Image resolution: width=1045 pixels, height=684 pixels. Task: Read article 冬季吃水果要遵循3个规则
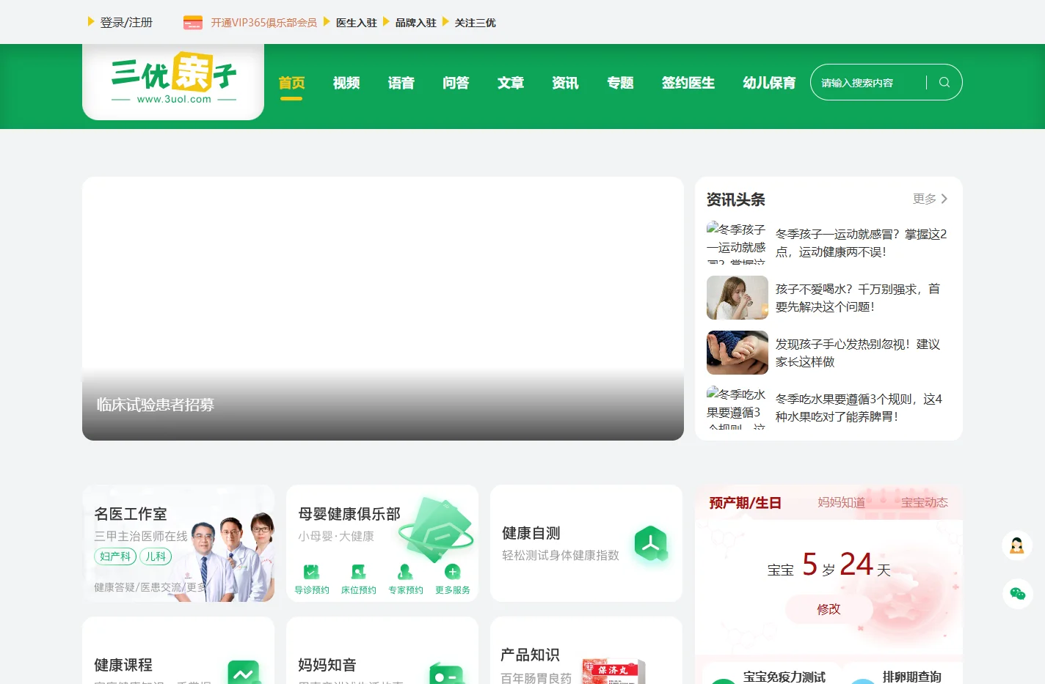click(859, 408)
